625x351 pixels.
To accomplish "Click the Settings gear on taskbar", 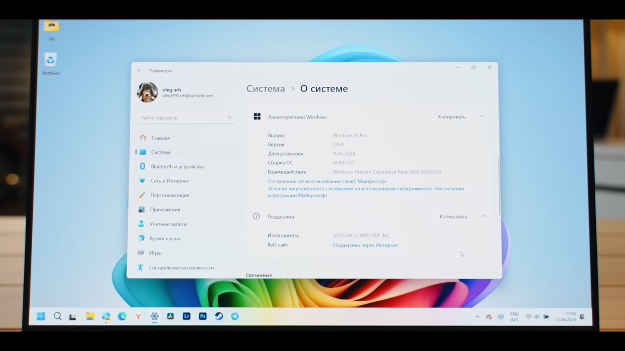I will point(154,316).
